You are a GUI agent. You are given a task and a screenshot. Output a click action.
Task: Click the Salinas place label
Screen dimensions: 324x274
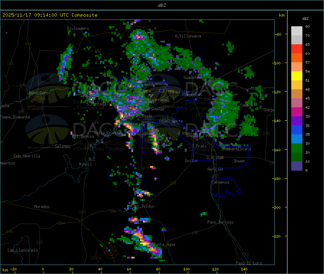click(x=62, y=146)
